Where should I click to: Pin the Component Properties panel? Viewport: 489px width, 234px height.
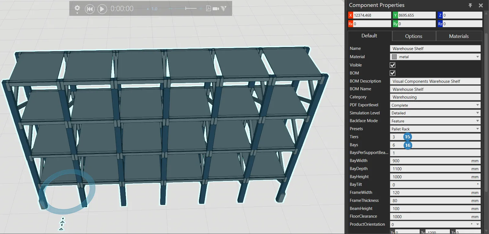[470, 5]
